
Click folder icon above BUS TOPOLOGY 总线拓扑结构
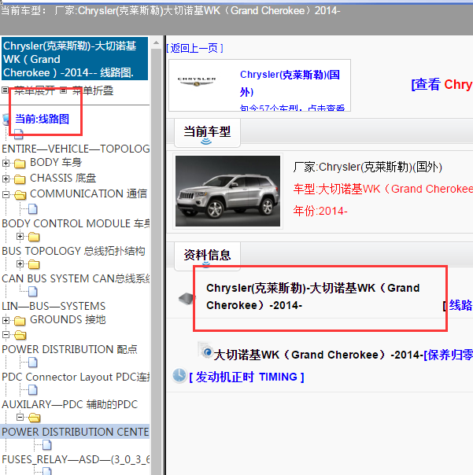click(34, 237)
